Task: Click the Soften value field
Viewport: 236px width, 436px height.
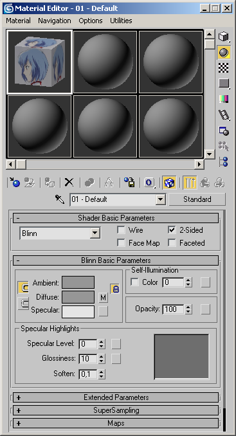Action: coord(88,374)
